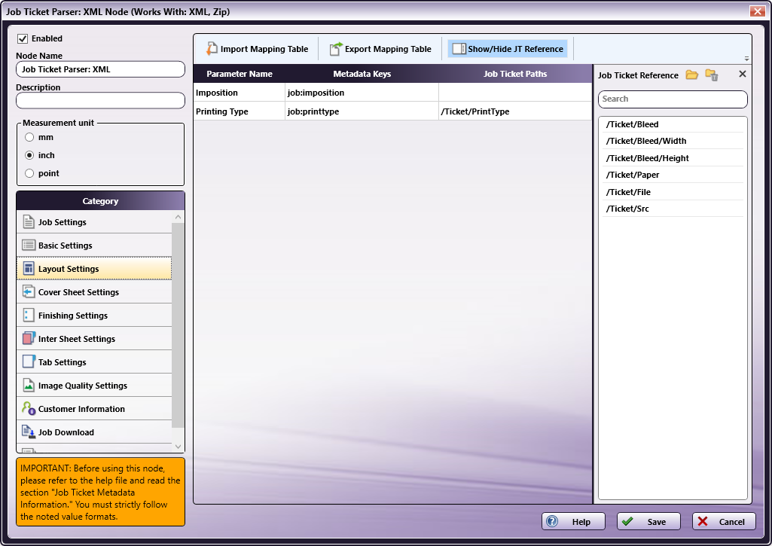
Task: Click the Customer Information icon
Action: [29, 409]
